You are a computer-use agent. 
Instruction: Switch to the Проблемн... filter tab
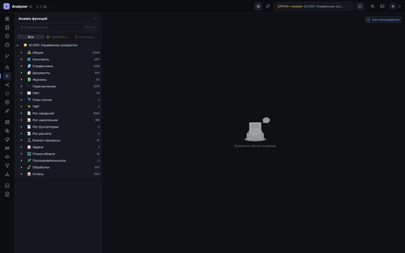[x=58, y=37]
